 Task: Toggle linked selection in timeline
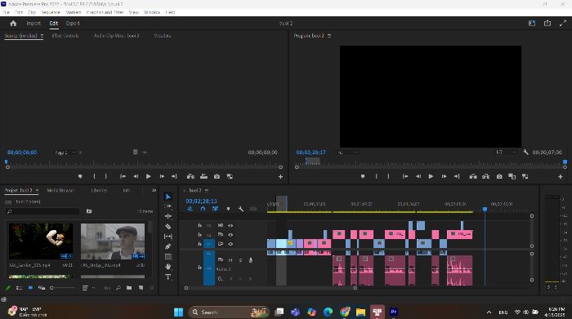[x=215, y=209]
